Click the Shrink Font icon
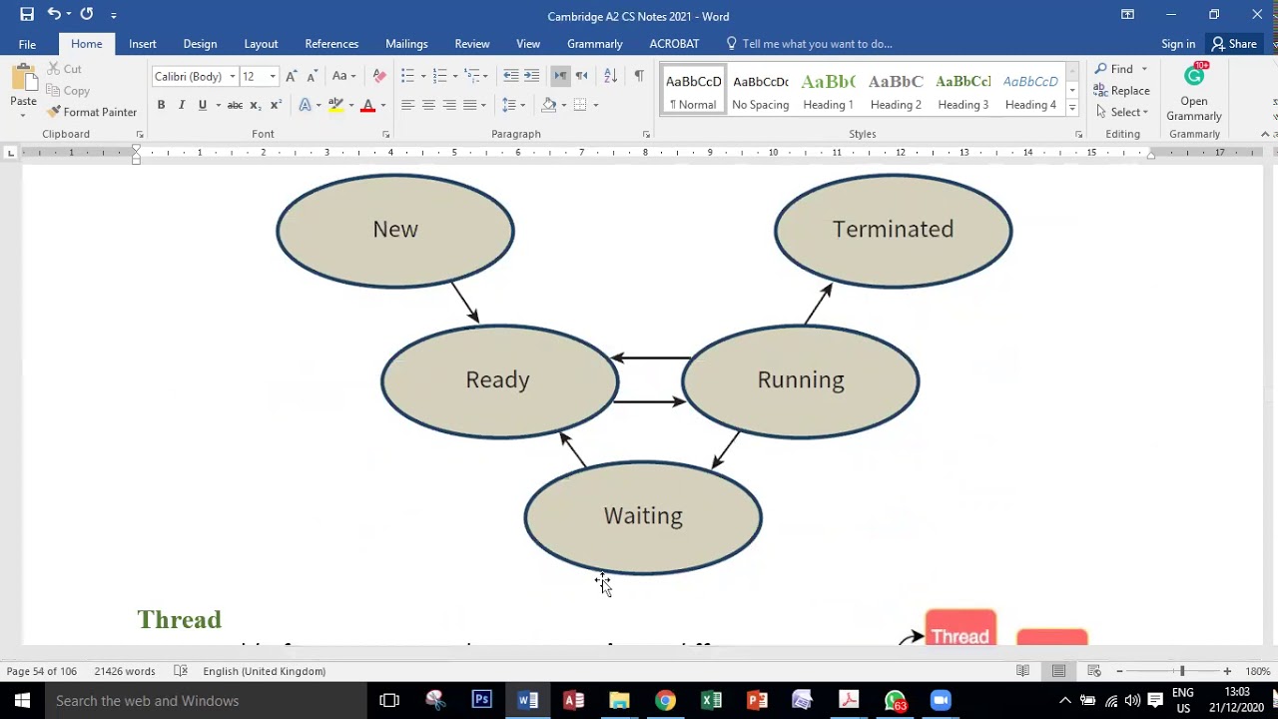This screenshot has height=719, width=1278. pos(312,76)
